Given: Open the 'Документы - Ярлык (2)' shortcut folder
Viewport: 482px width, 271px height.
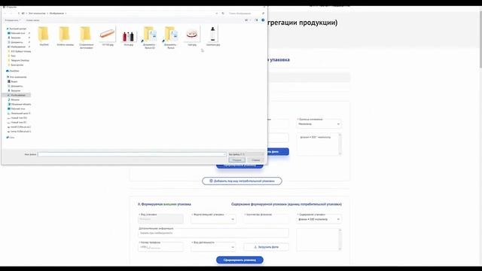Looking at the screenshot, I should tap(150, 38).
